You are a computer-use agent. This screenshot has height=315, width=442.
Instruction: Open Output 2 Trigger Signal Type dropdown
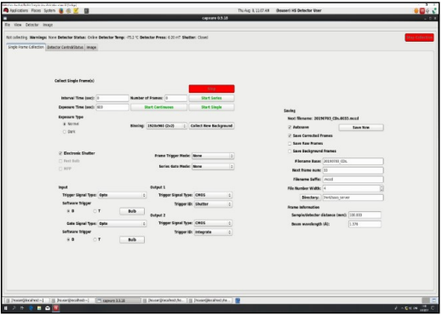pyautogui.click(x=213, y=223)
